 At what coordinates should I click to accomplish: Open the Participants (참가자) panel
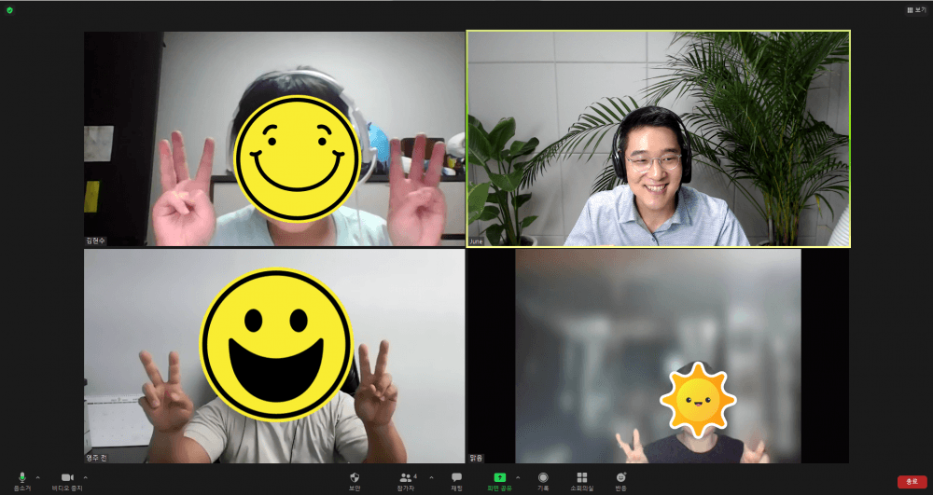[407, 478]
